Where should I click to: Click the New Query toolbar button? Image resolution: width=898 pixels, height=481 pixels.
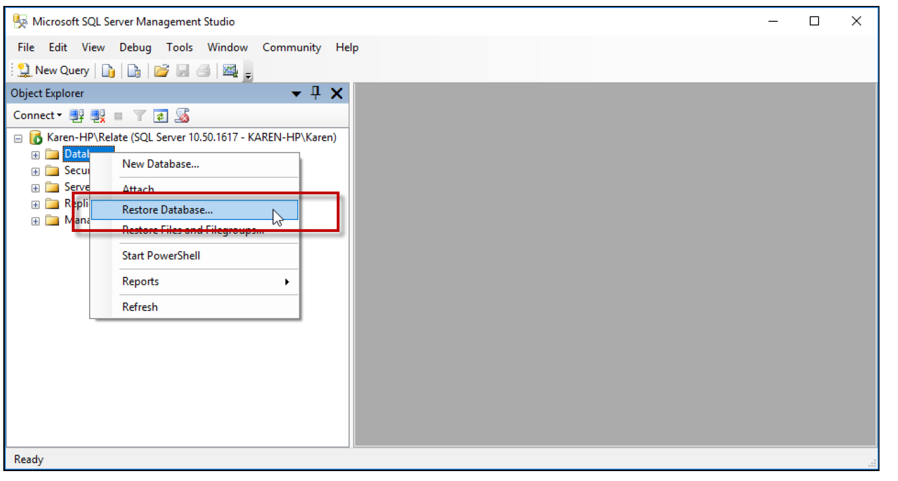pos(54,70)
